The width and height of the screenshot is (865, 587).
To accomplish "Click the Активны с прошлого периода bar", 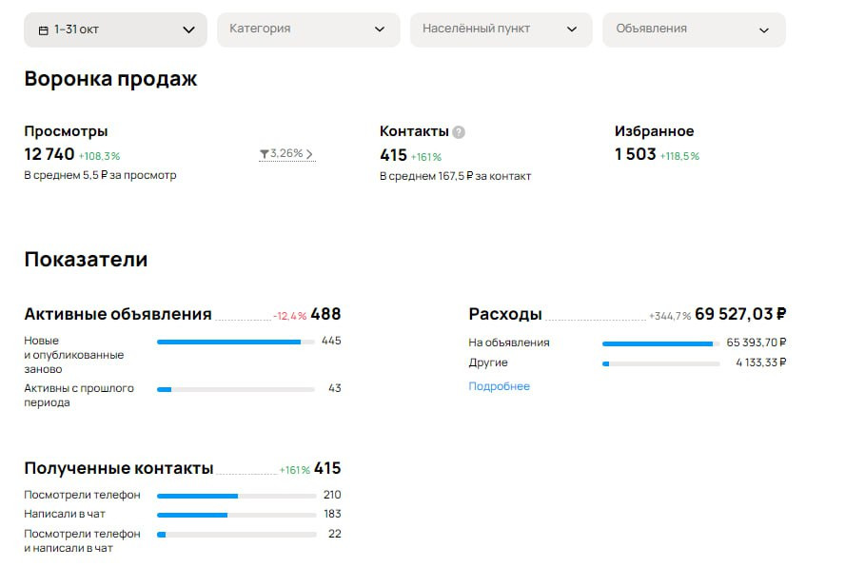I will point(236,389).
